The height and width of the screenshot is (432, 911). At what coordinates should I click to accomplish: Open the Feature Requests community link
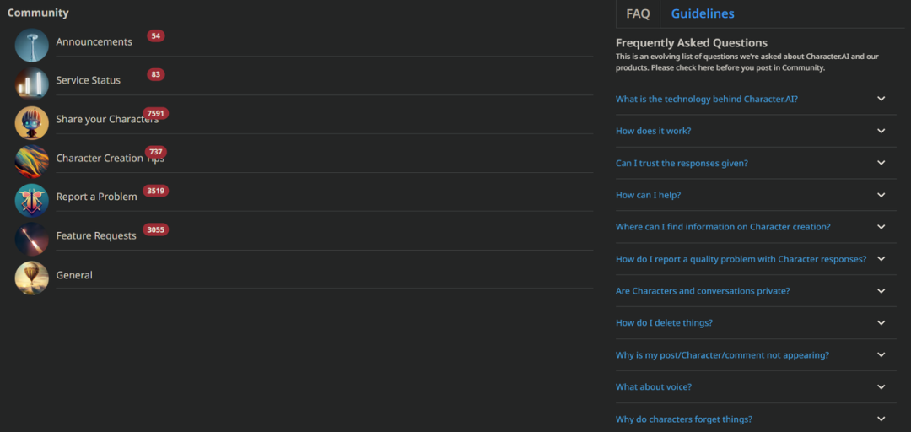point(96,236)
